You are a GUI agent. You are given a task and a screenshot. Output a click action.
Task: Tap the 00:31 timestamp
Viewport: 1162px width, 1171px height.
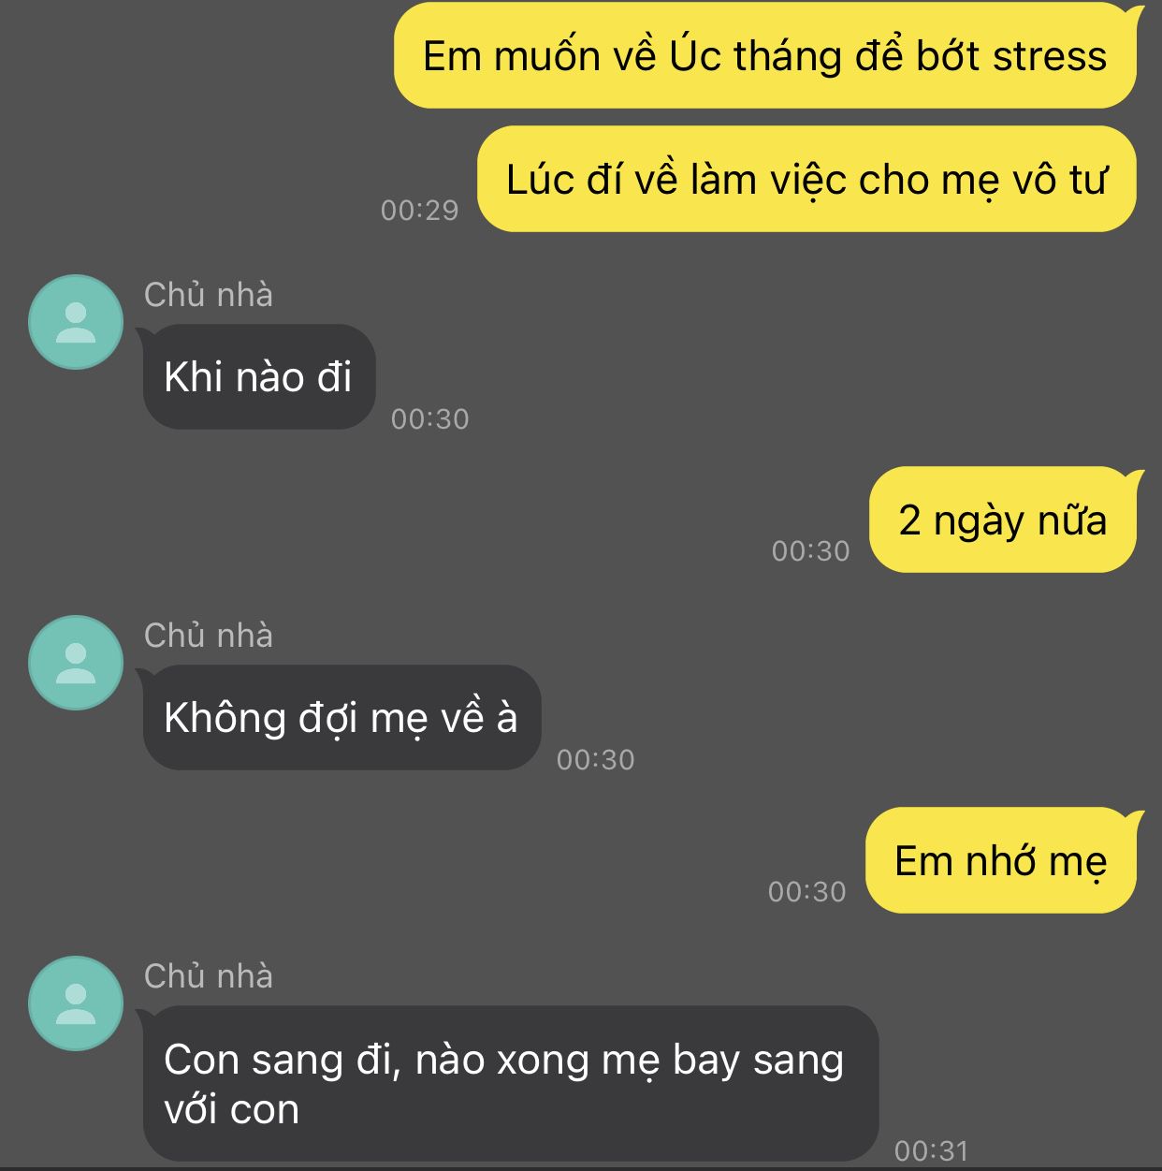click(x=931, y=1150)
